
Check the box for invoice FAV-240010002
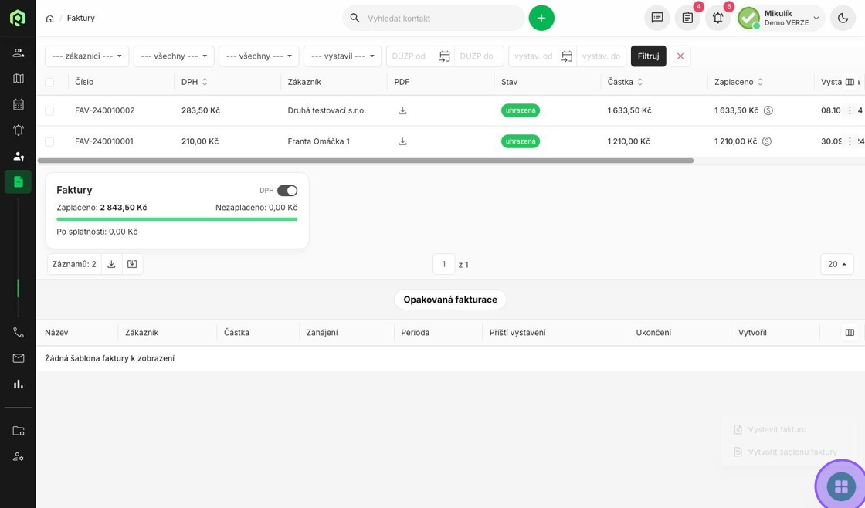(x=49, y=111)
